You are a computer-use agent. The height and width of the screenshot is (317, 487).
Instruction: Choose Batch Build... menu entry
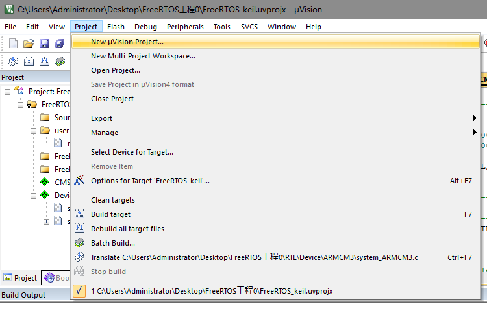[276, 243]
